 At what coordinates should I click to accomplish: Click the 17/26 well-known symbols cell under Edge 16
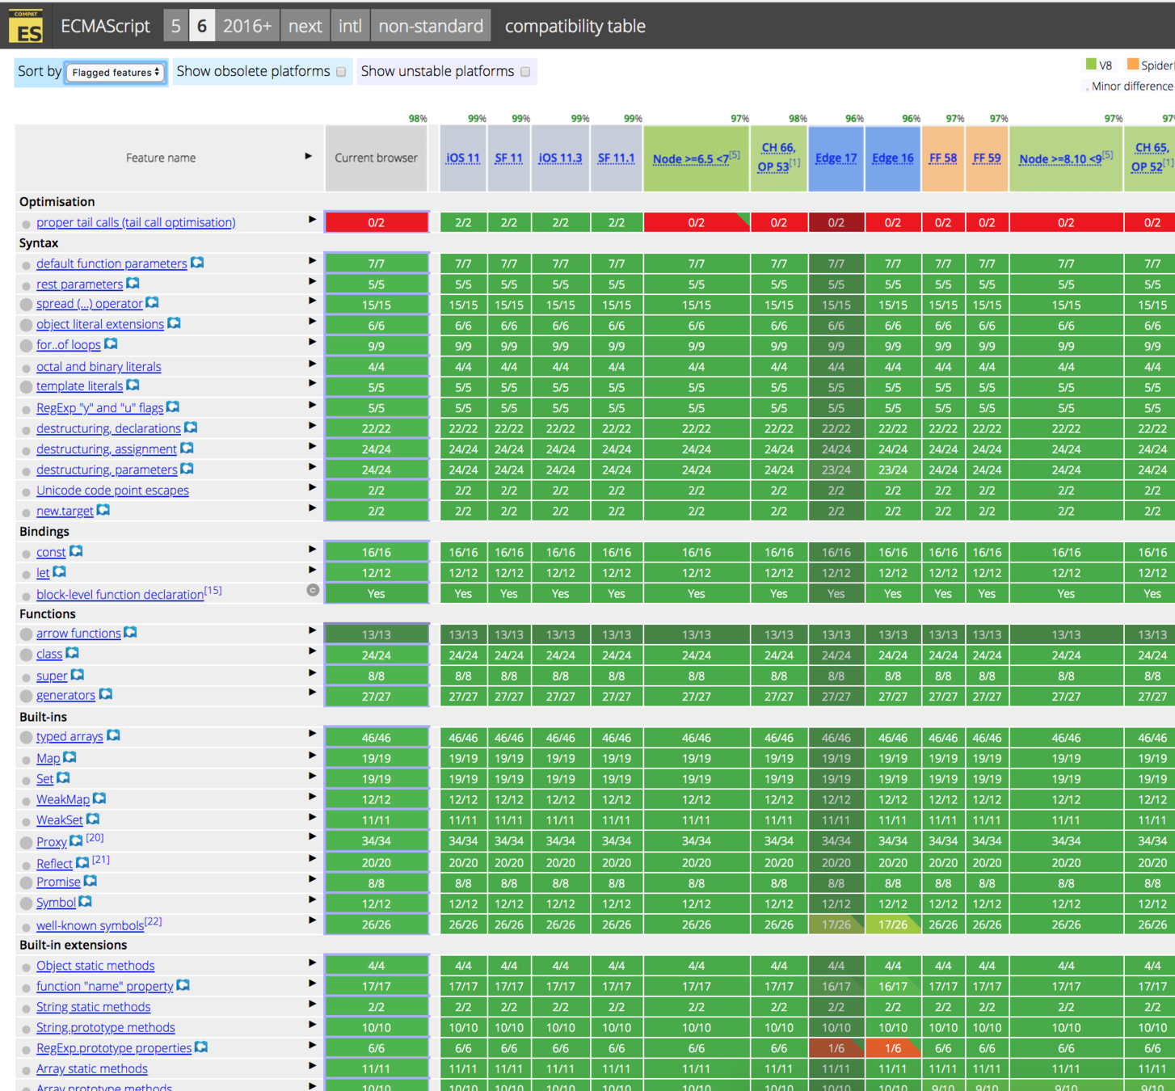click(893, 925)
